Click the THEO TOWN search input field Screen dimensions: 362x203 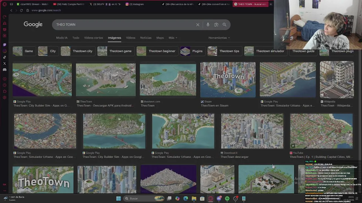124,25
